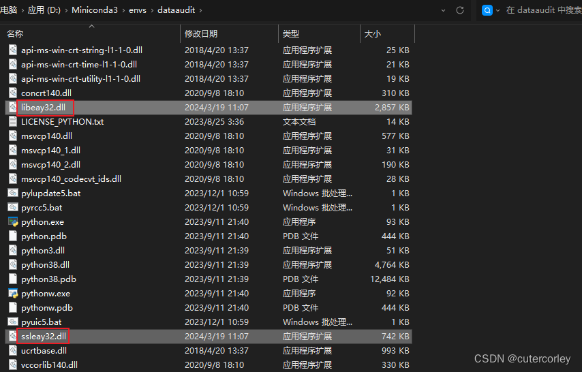The image size is (582, 372).
Task: Click the msvcp140_codecvt_ids.dll file icon
Action: tap(13, 179)
